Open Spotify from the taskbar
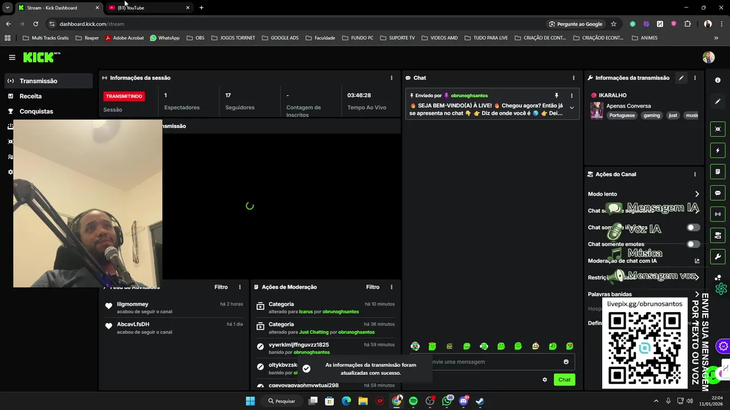 coord(413,401)
